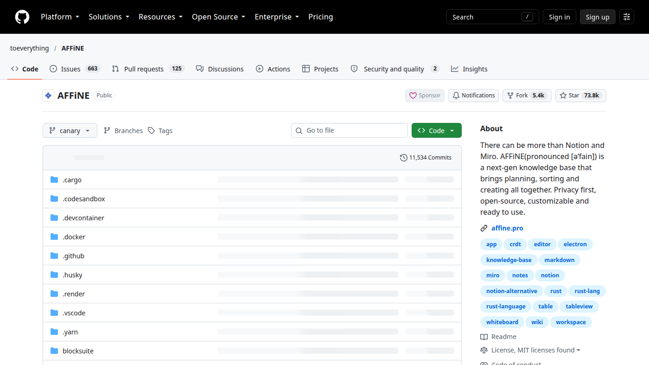Open the appearance settings icon in header
The image size is (649, 365).
(x=627, y=17)
